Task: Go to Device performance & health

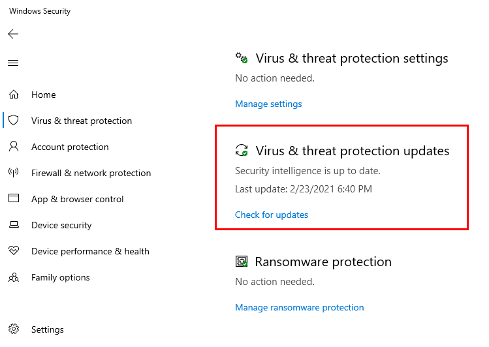Action: 90,251
